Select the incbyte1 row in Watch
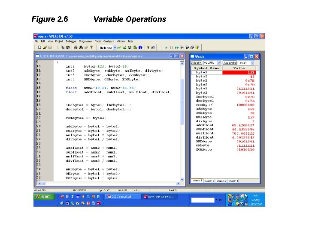The width and height of the screenshot is (309, 231). 224,97
